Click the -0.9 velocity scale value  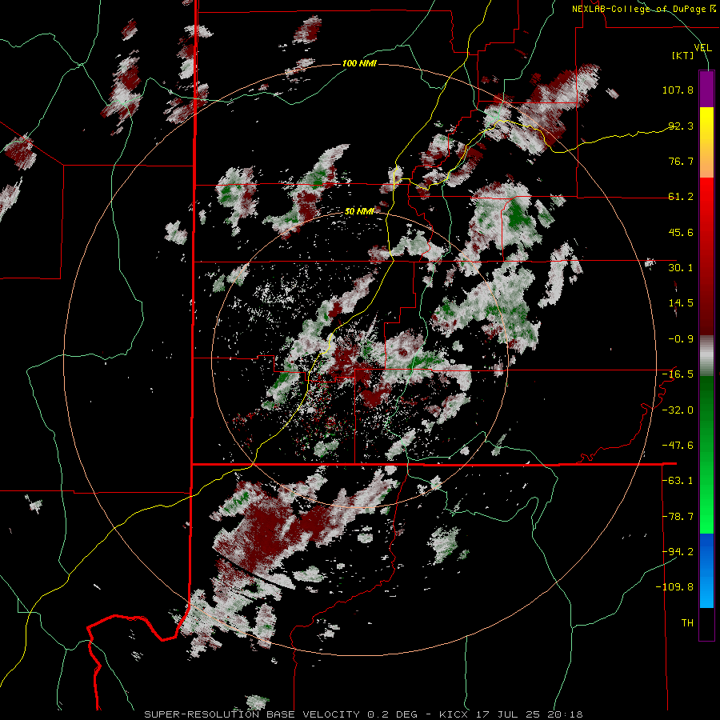(681, 339)
